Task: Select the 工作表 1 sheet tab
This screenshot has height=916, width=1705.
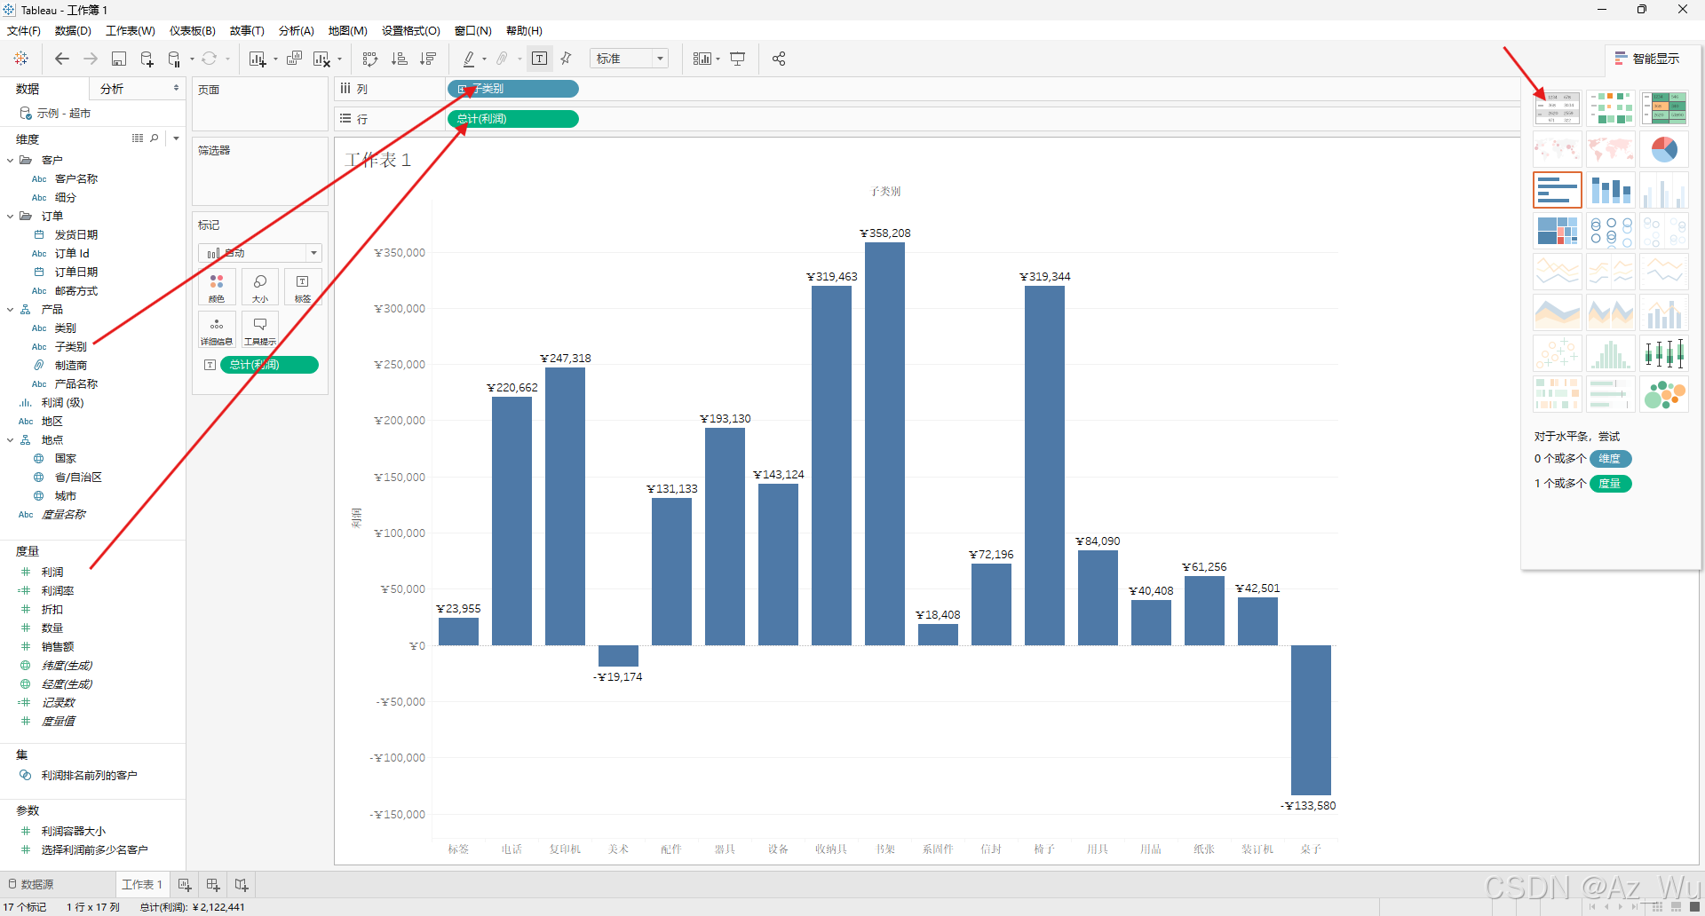Action: click(x=142, y=885)
